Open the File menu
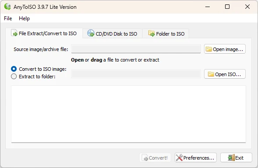The width and height of the screenshot is (258, 168). point(8,18)
